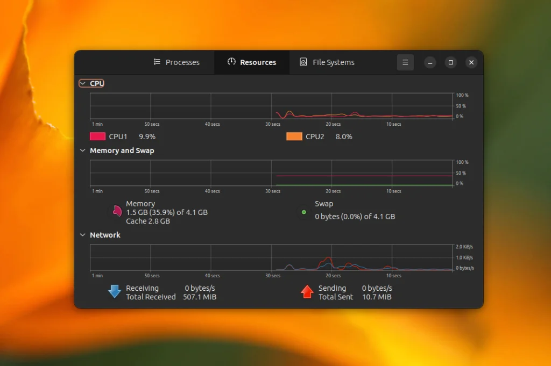Click the Processes tab list icon
Image resolution: width=551 pixels, height=366 pixels.
(157, 62)
